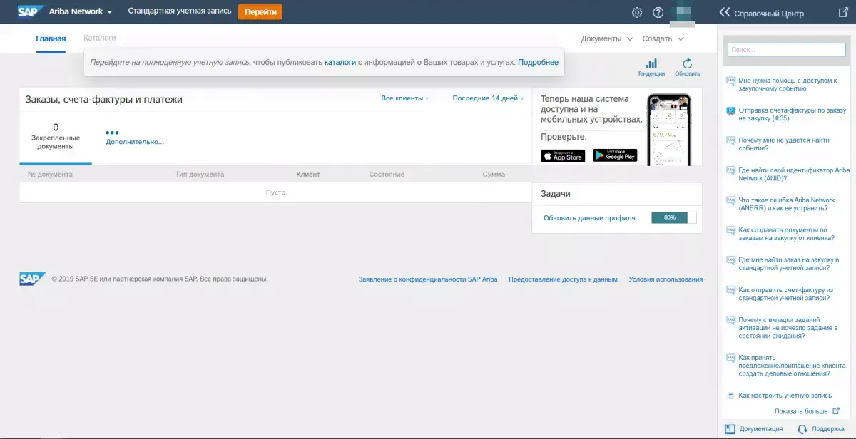The height and width of the screenshot is (439, 856).
Task: Open the Последние 14 дней period dropdown
Action: tap(489, 98)
